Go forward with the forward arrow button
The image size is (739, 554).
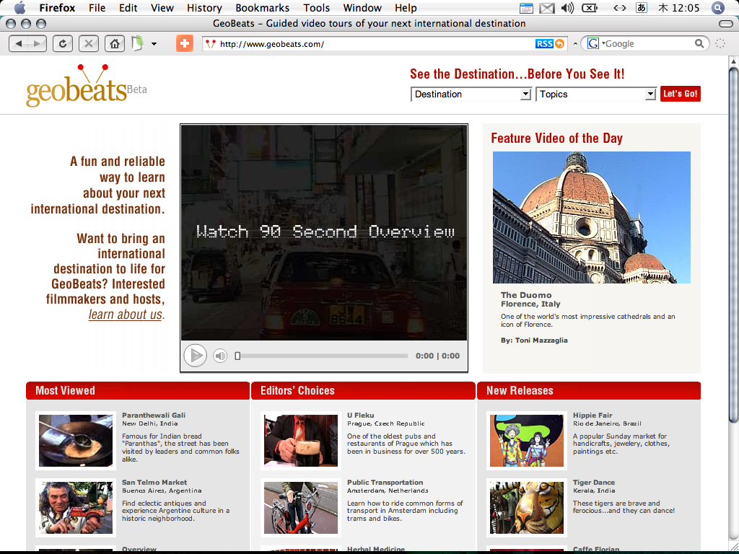coord(38,44)
